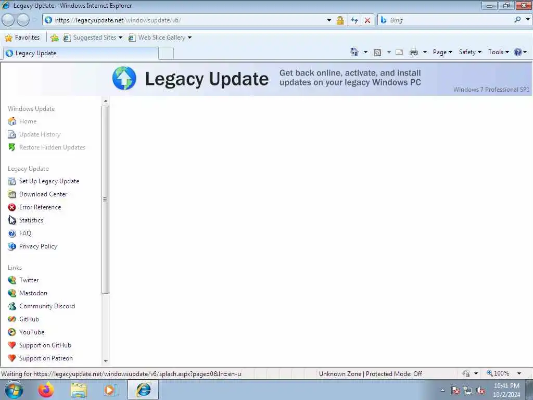The height and width of the screenshot is (400, 533).
Task: Open Windows Explorer from the taskbar
Action: point(79,390)
